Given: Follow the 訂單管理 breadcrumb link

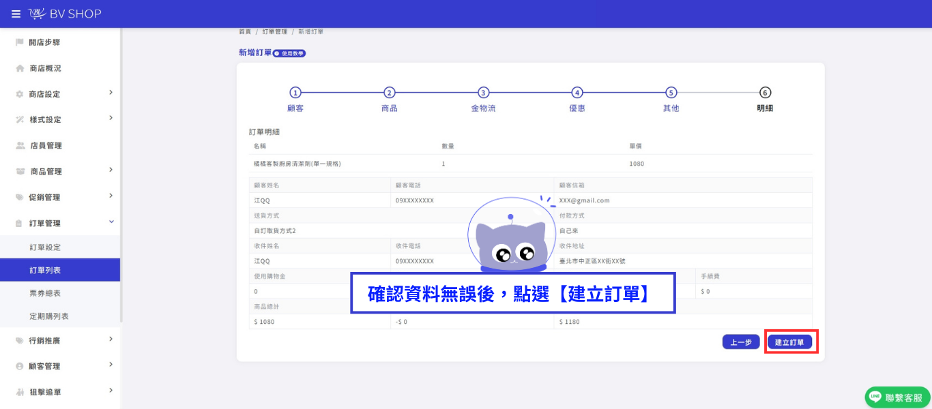Looking at the screenshot, I should click(x=275, y=31).
